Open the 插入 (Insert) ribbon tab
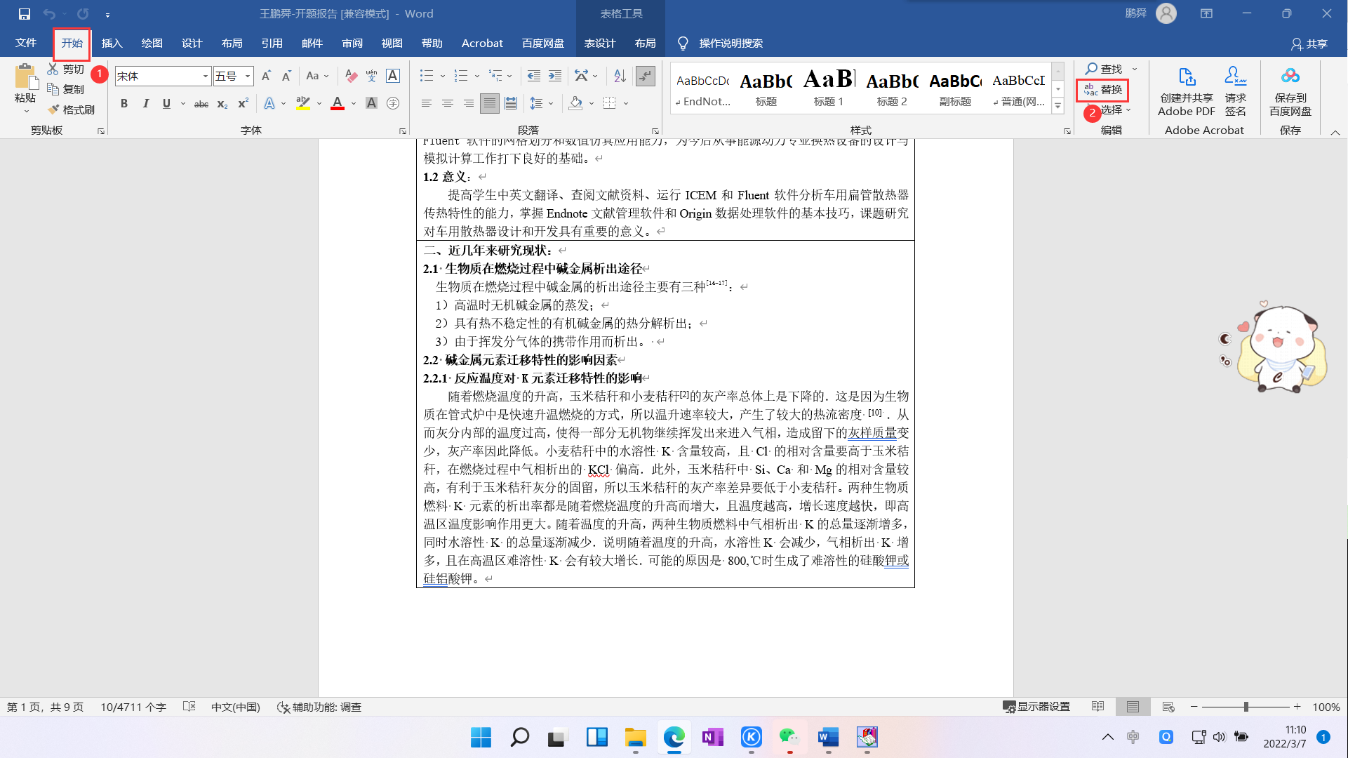 (112, 44)
